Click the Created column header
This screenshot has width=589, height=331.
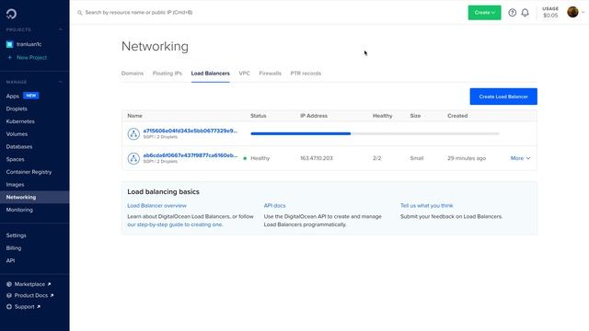point(457,116)
